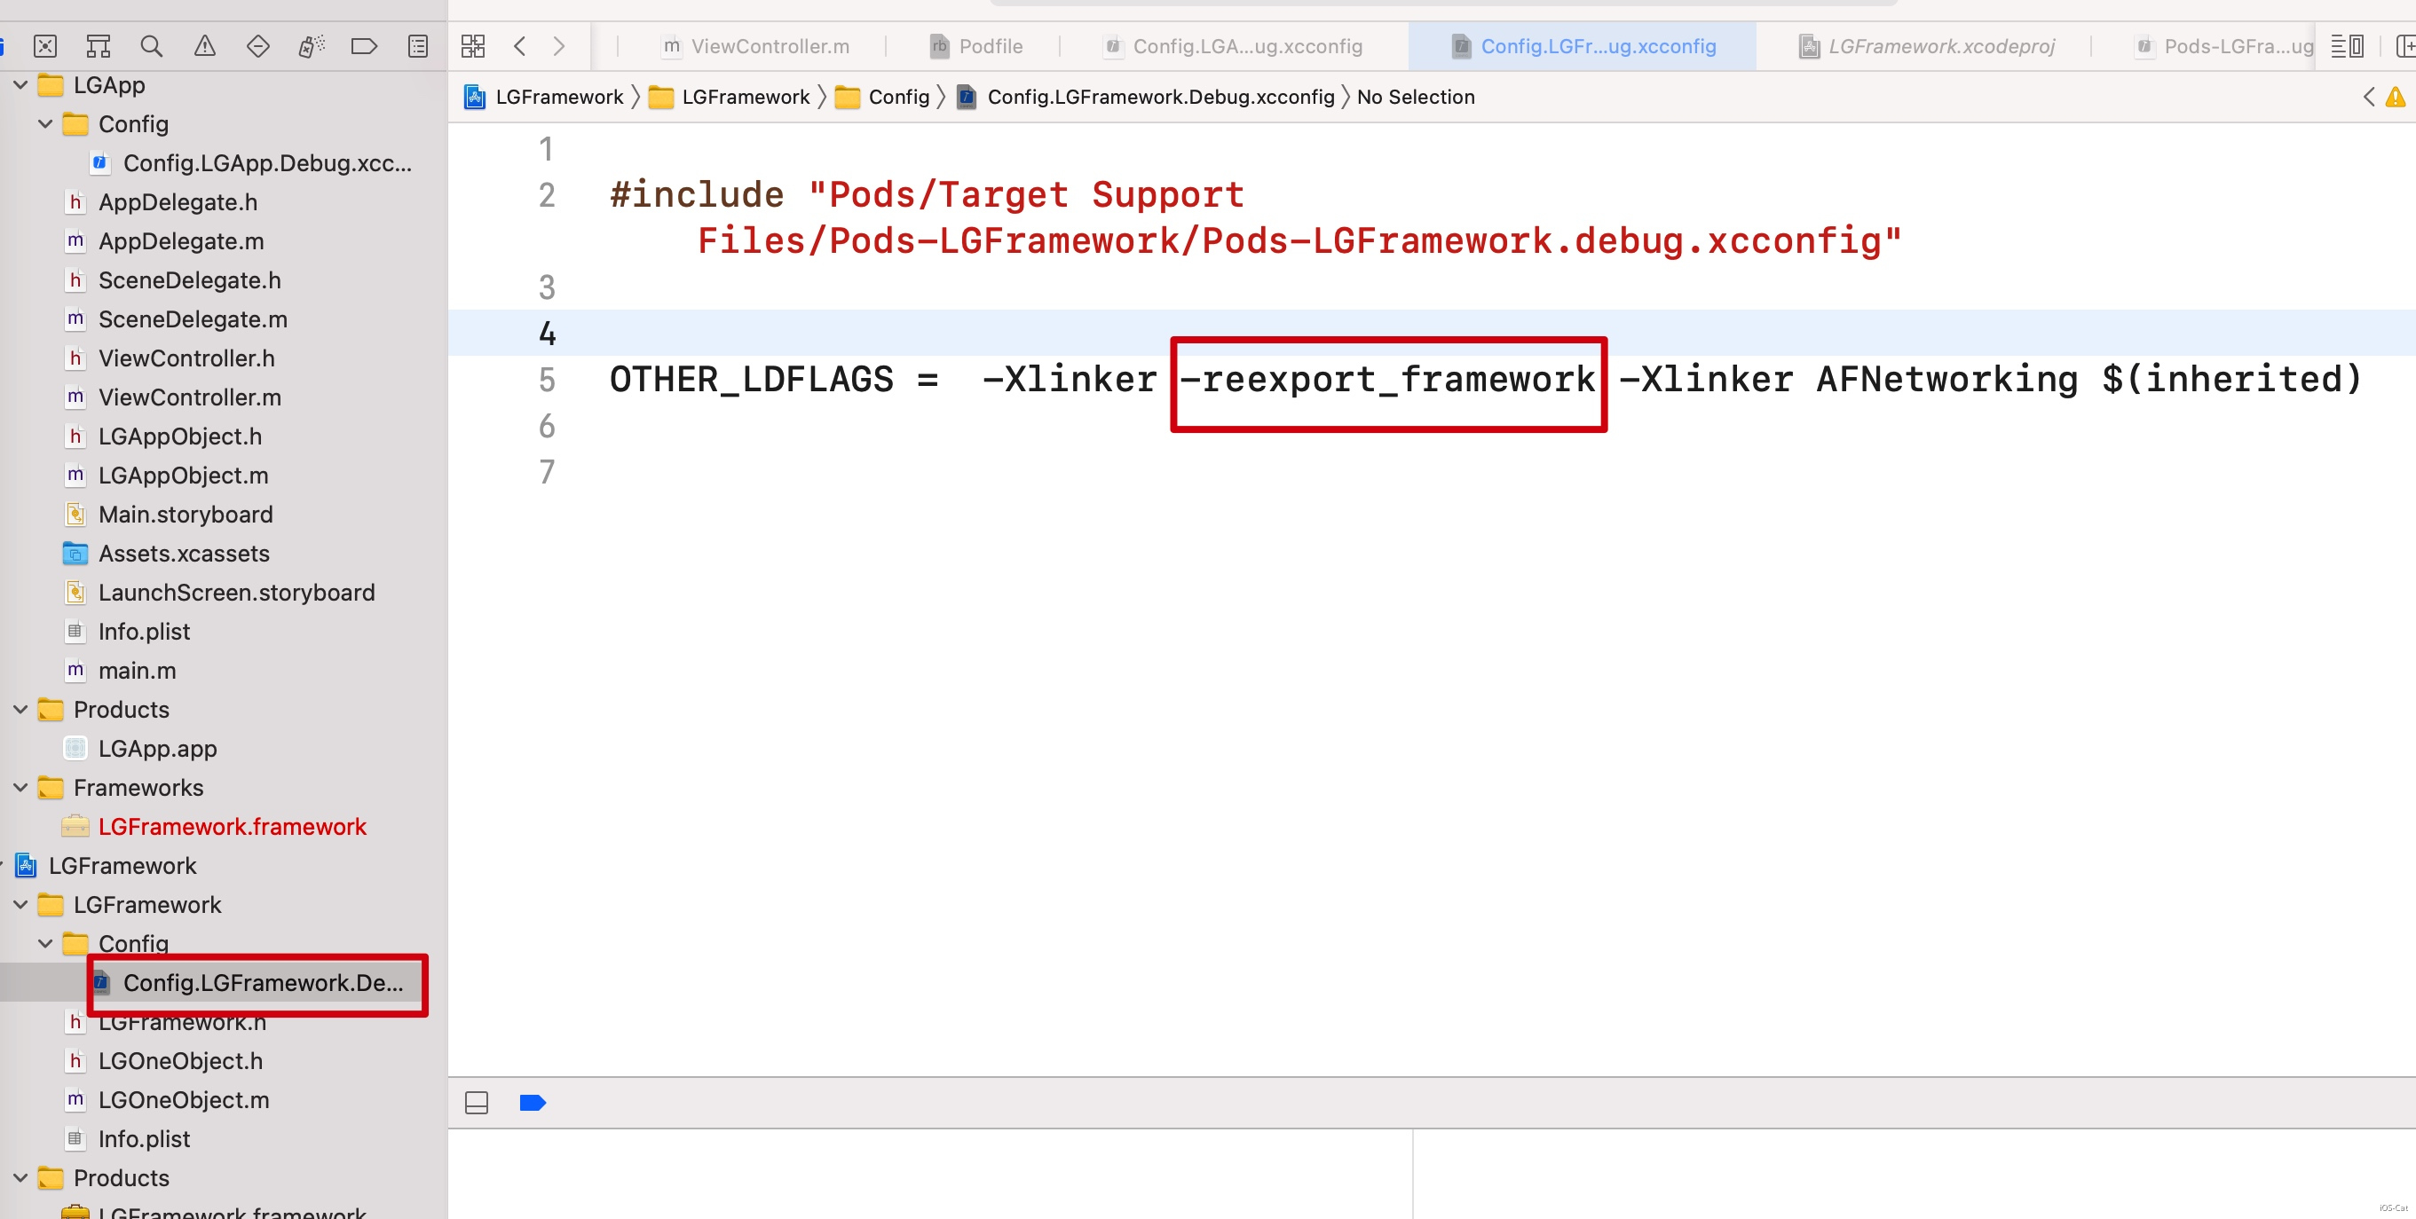Switch to the Podfile tab

point(976,46)
